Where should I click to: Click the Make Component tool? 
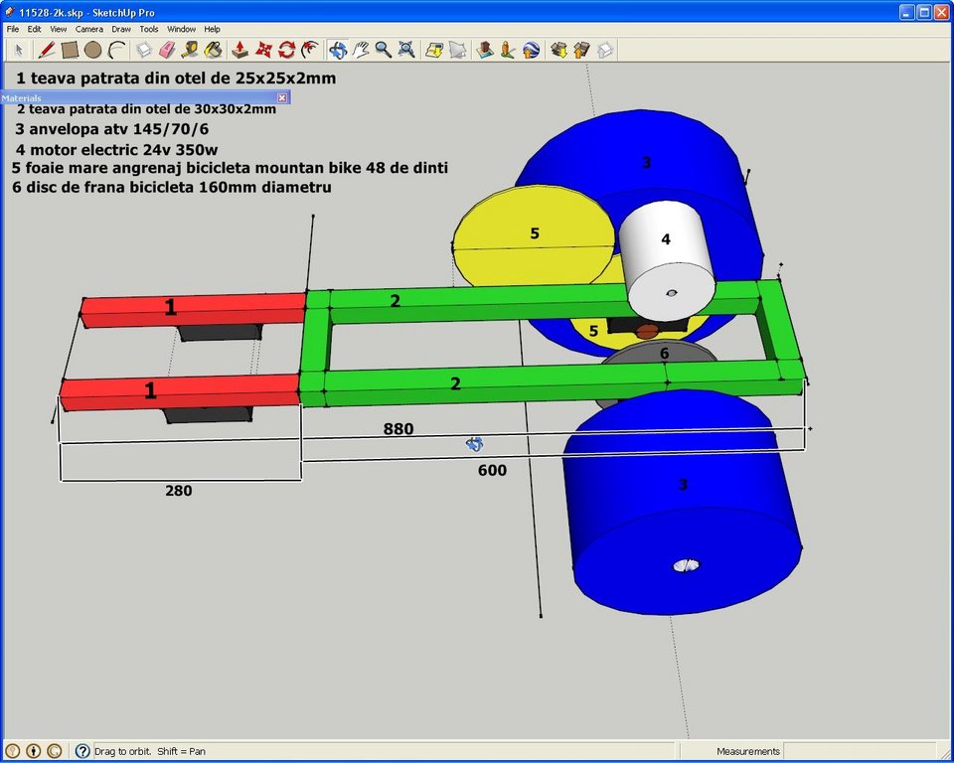(x=143, y=50)
